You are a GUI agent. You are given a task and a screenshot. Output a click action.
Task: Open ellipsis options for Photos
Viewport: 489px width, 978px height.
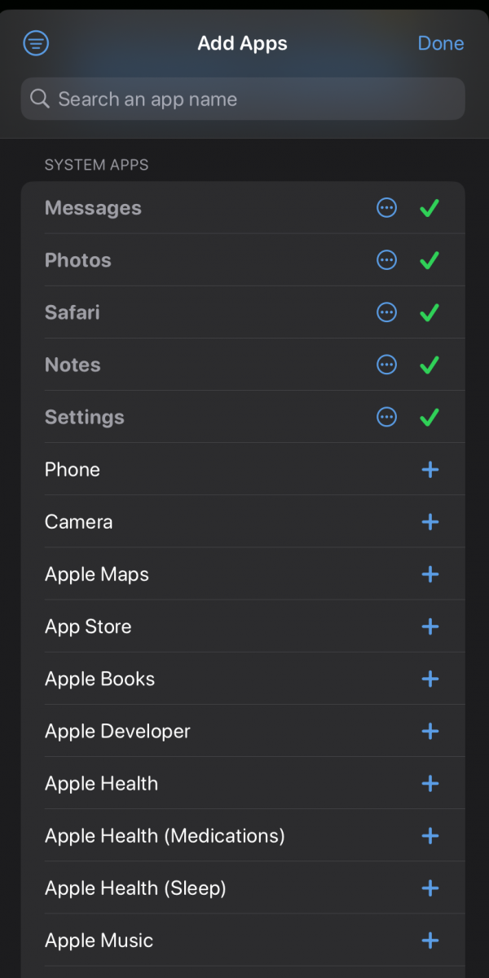click(386, 261)
